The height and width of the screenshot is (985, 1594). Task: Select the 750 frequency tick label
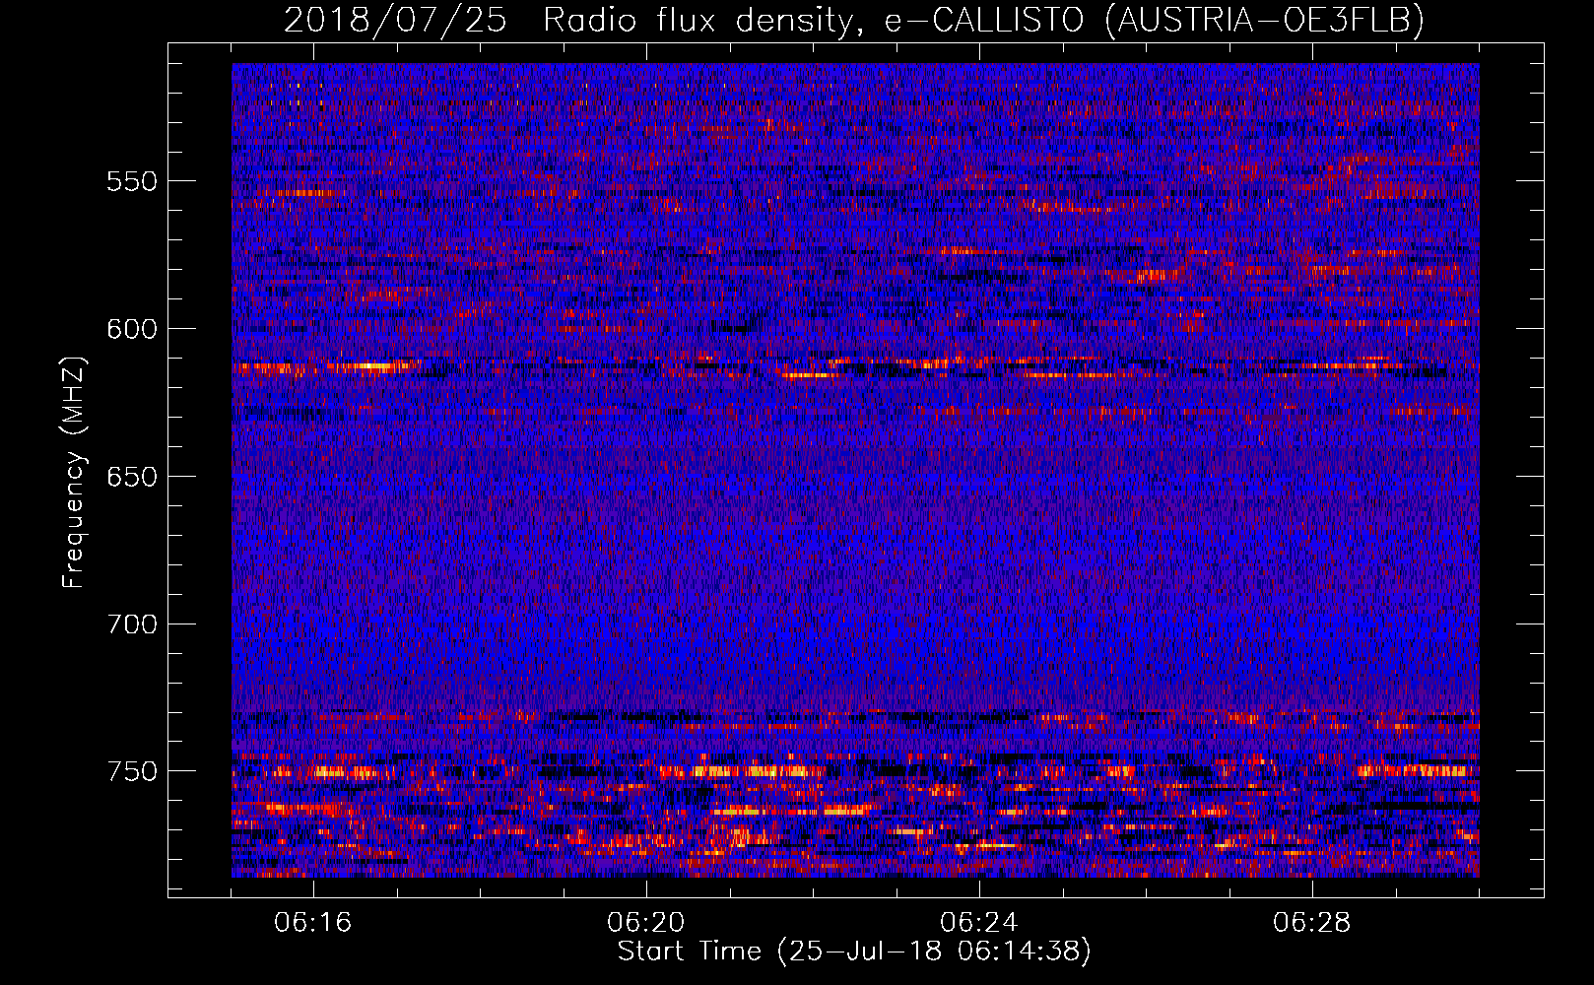coord(131,771)
